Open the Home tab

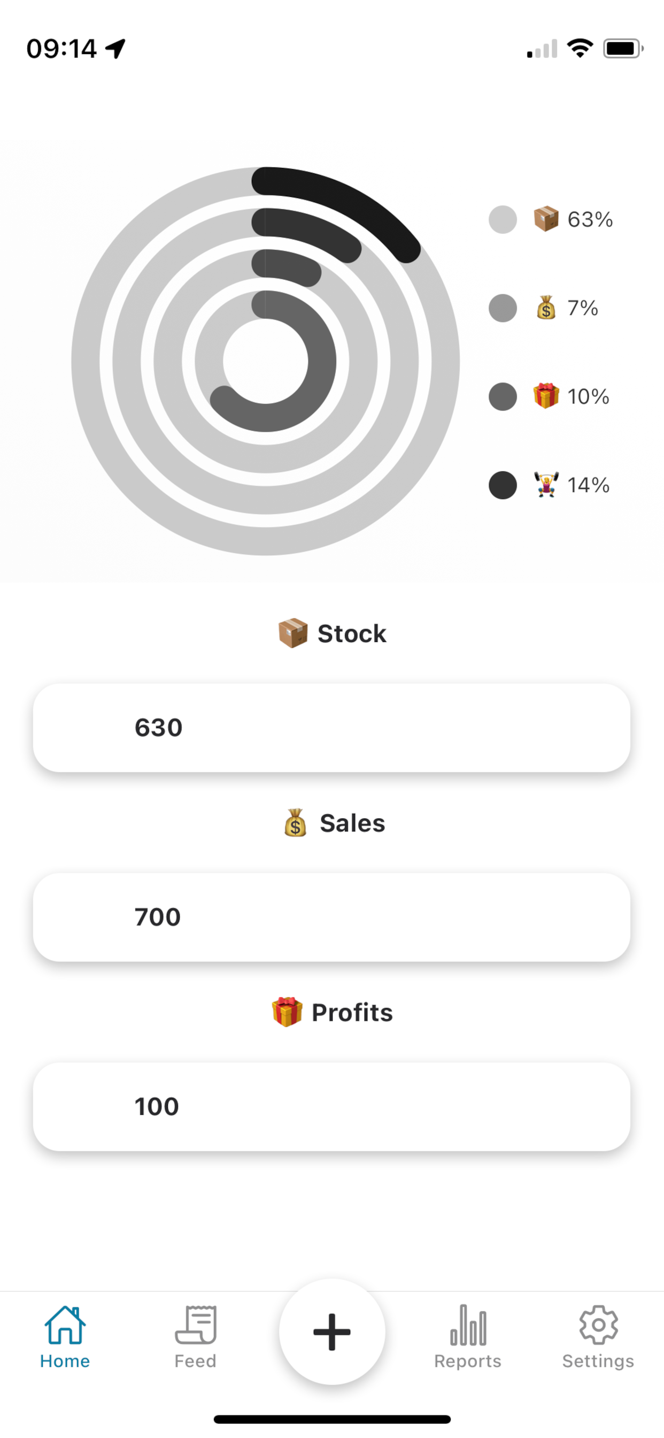pos(65,1336)
